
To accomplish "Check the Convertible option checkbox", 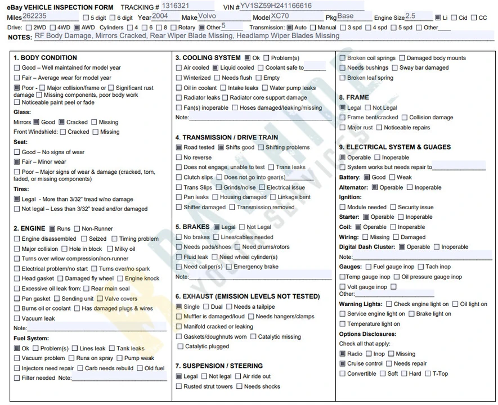I will (342, 373).
